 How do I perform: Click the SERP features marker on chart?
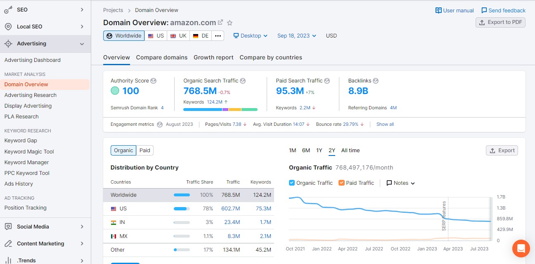(x=444, y=216)
